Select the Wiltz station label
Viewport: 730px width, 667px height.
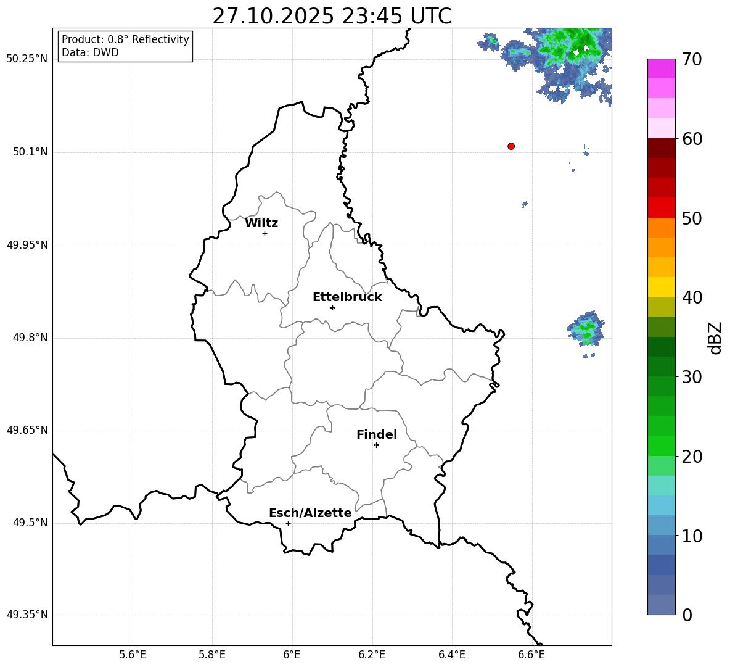click(x=261, y=223)
